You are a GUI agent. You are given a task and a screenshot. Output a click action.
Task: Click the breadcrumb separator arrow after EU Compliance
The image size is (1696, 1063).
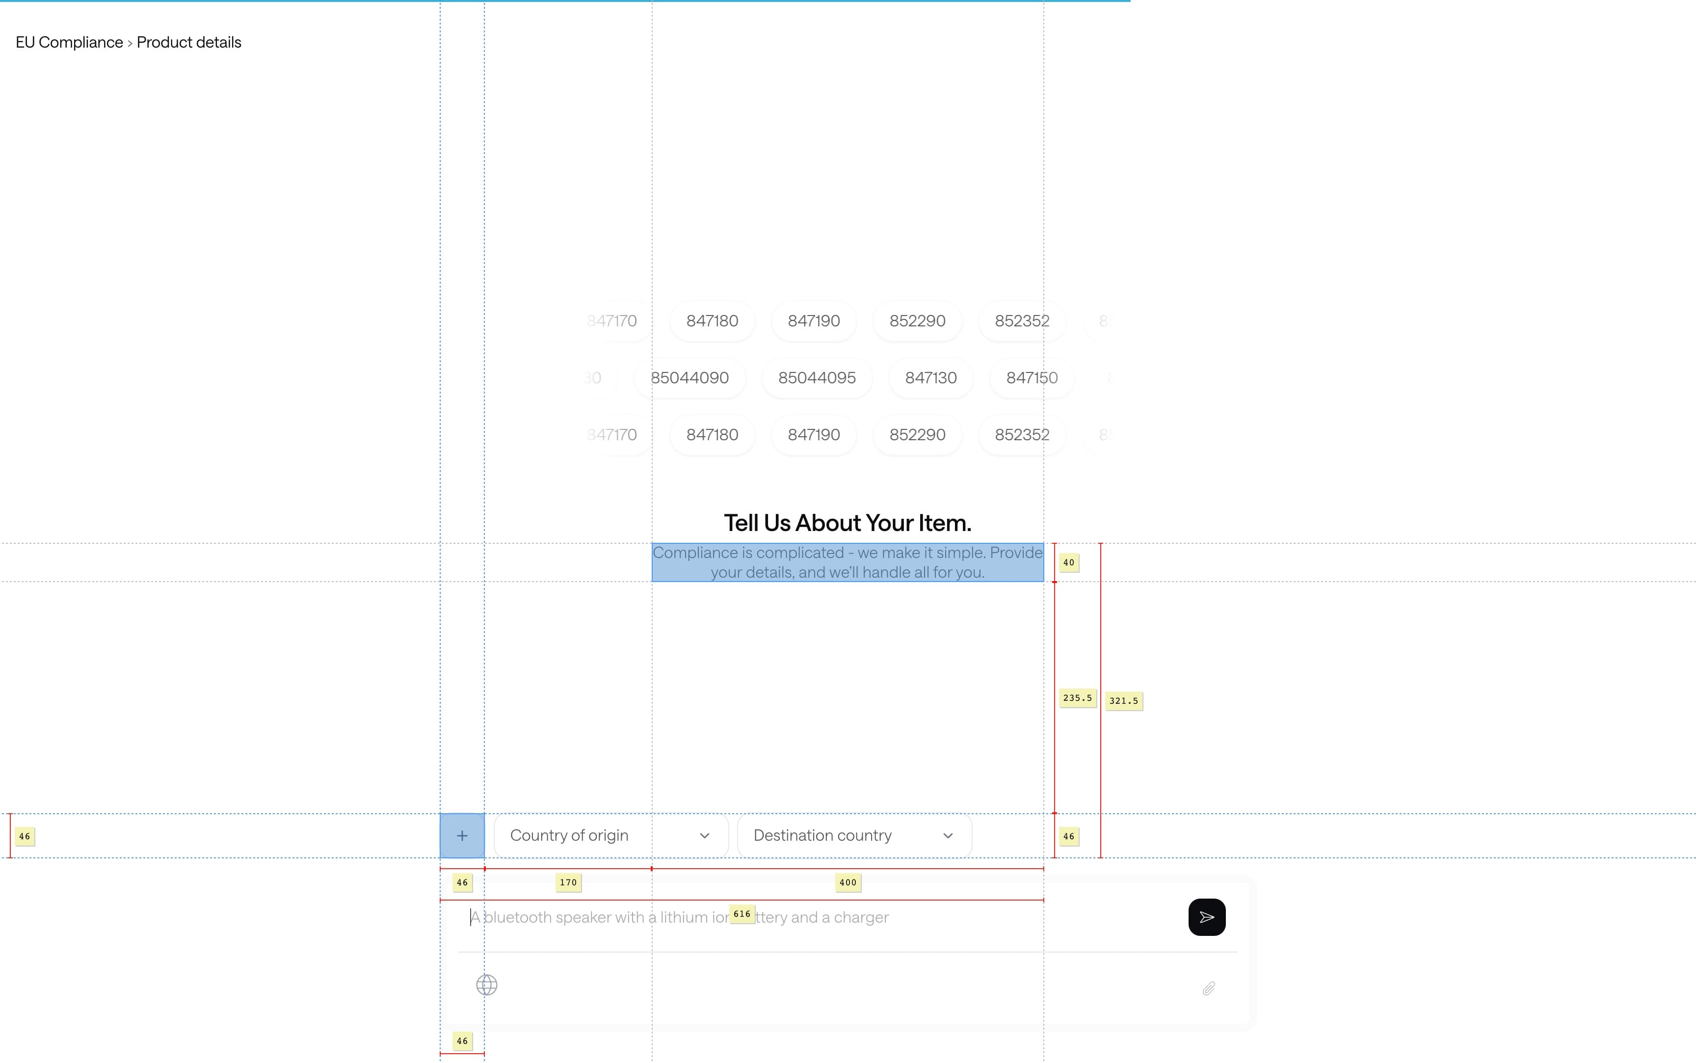click(x=130, y=42)
